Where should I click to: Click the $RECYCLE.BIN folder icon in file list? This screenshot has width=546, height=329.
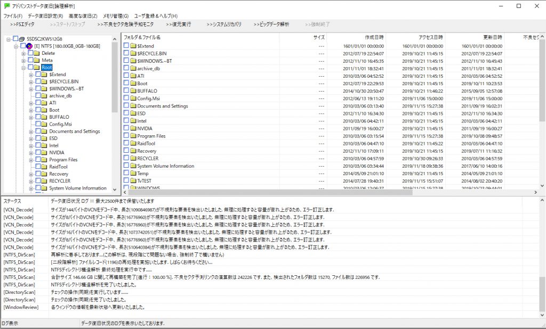point(133,53)
